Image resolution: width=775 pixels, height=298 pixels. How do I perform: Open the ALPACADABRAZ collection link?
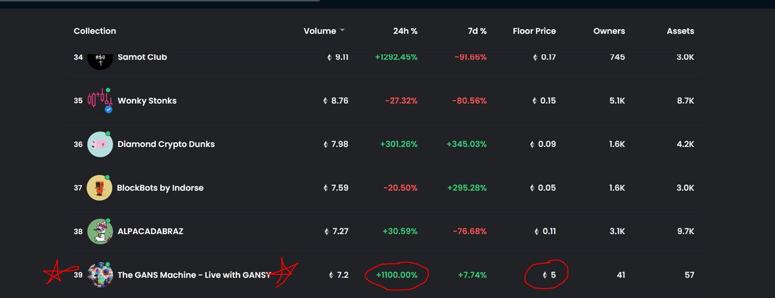coord(150,231)
